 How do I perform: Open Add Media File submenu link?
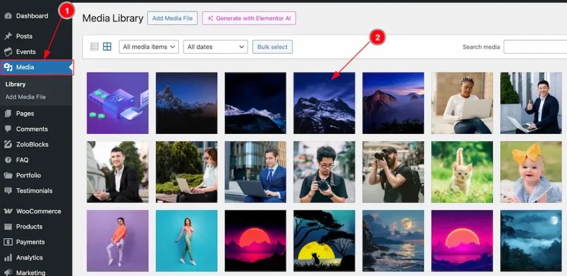pyautogui.click(x=25, y=97)
